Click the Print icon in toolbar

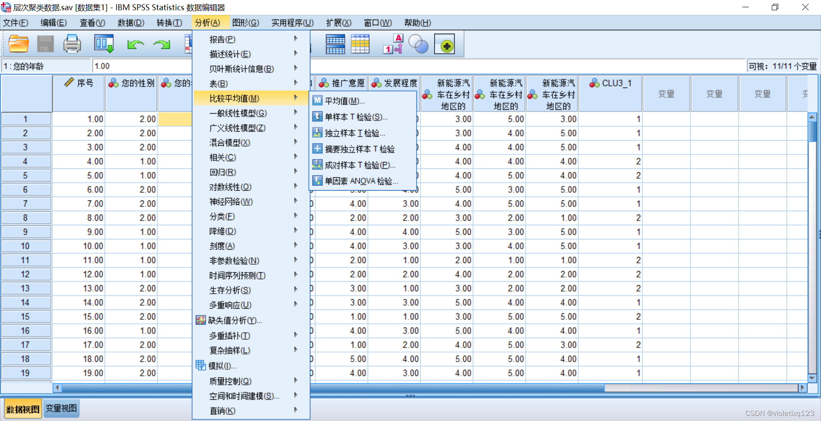click(x=72, y=44)
